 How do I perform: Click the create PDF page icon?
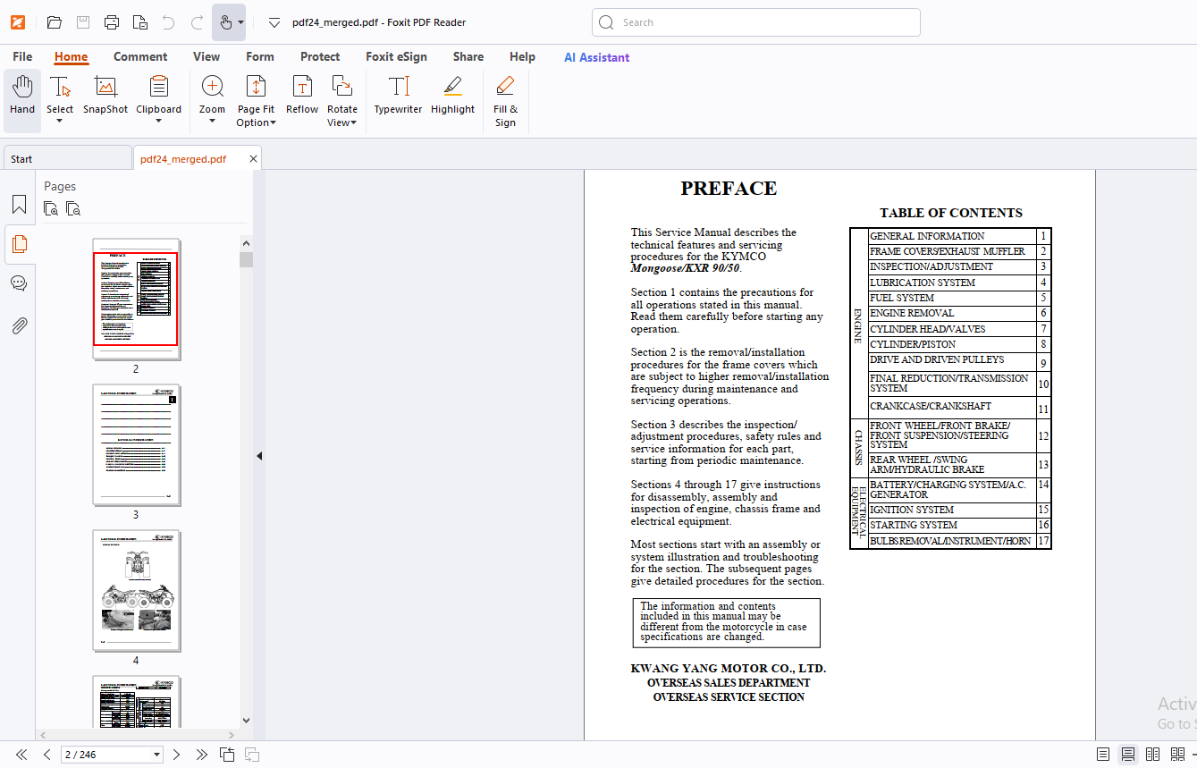coord(139,22)
